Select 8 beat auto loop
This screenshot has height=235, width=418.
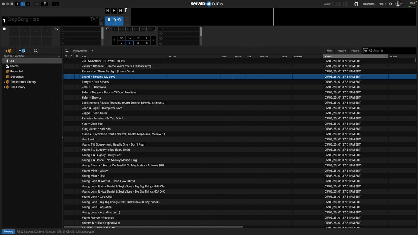(138, 43)
